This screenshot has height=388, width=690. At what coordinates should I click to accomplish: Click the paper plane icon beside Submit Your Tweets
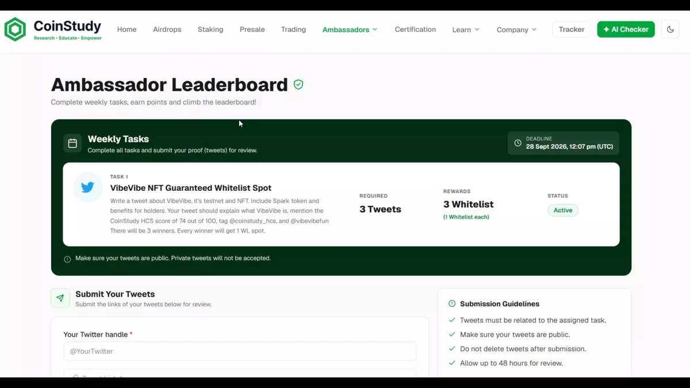(60, 298)
